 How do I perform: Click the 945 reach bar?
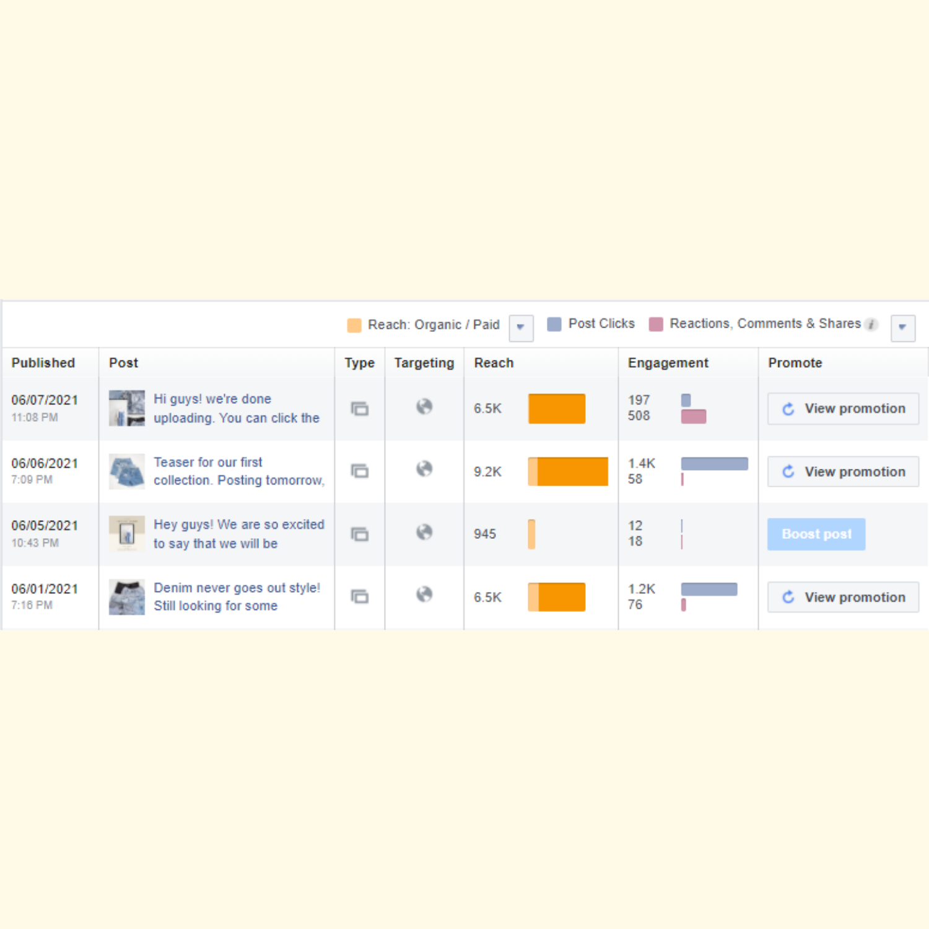[531, 534]
